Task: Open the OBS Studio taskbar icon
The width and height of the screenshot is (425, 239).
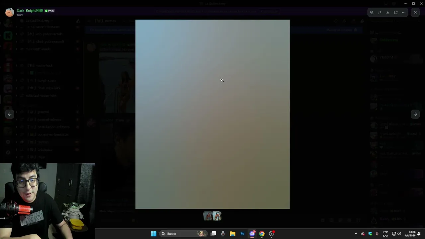Action: [x=272, y=234]
